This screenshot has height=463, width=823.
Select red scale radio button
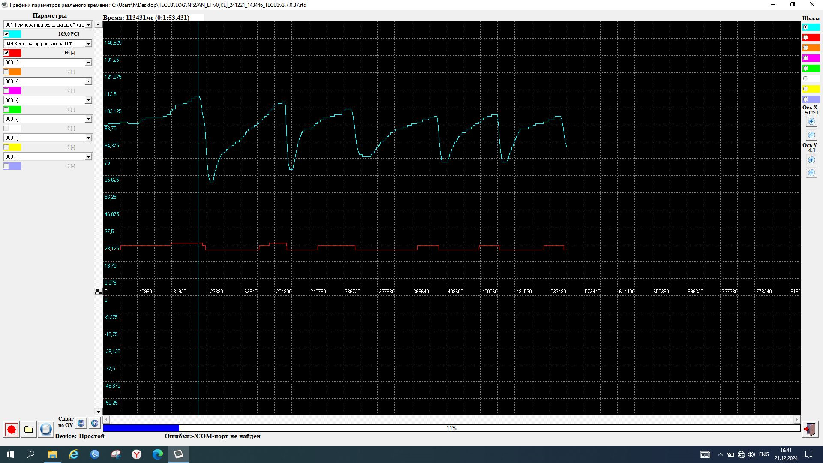(x=805, y=38)
